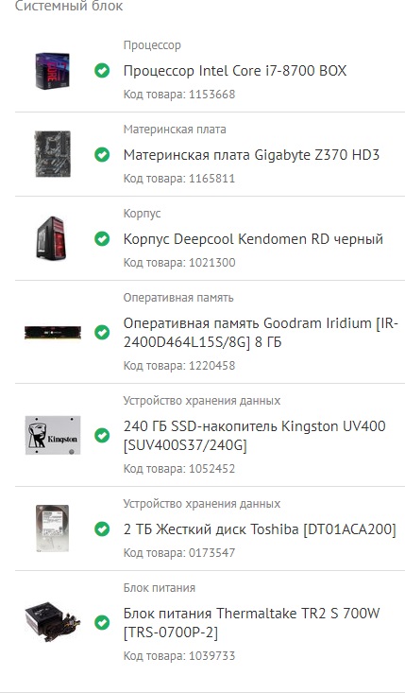The width and height of the screenshot is (405, 693).
Task: Click green checkmark next to Kingston SSD
Action: tap(102, 435)
